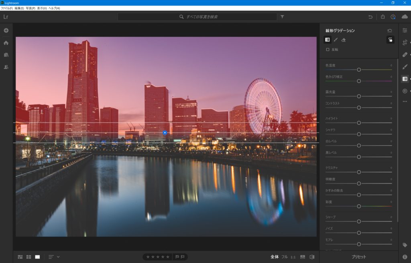Select the Healing Brush tool
This screenshot has height=263, width=411.
(405, 54)
